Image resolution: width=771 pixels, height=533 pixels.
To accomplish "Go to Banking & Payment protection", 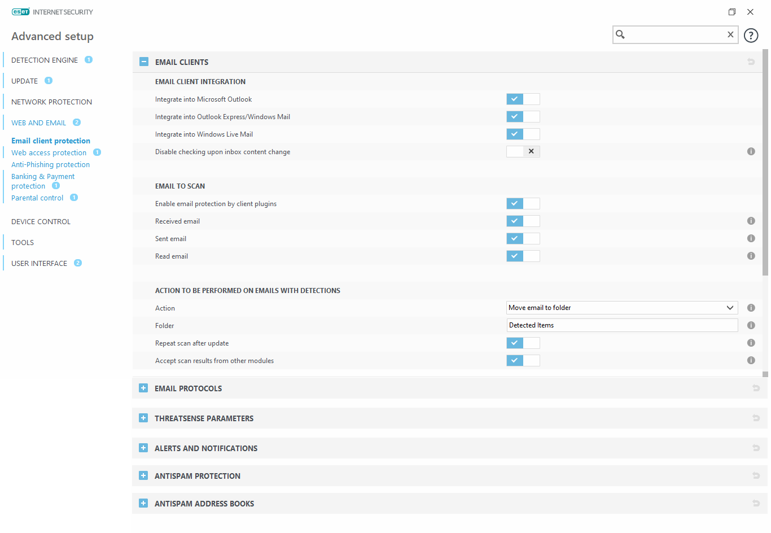I will point(43,181).
